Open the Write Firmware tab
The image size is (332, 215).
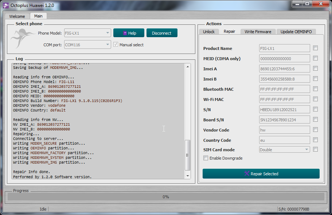coord(258,32)
